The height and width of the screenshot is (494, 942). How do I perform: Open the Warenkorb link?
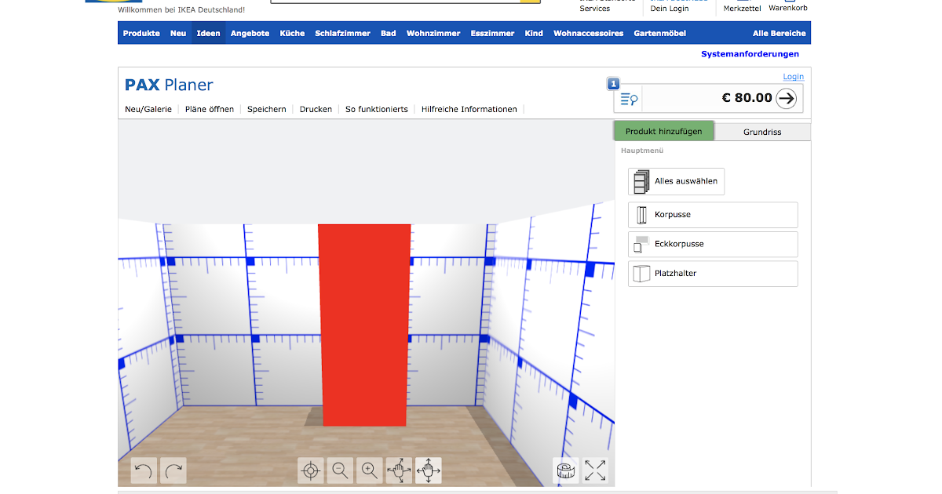(x=787, y=7)
